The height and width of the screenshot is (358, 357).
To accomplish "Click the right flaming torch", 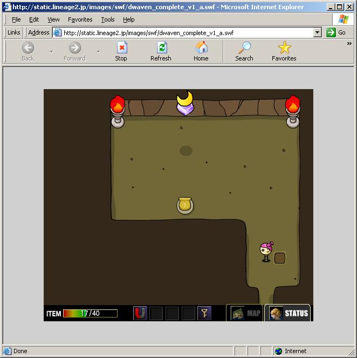I will point(293,111).
